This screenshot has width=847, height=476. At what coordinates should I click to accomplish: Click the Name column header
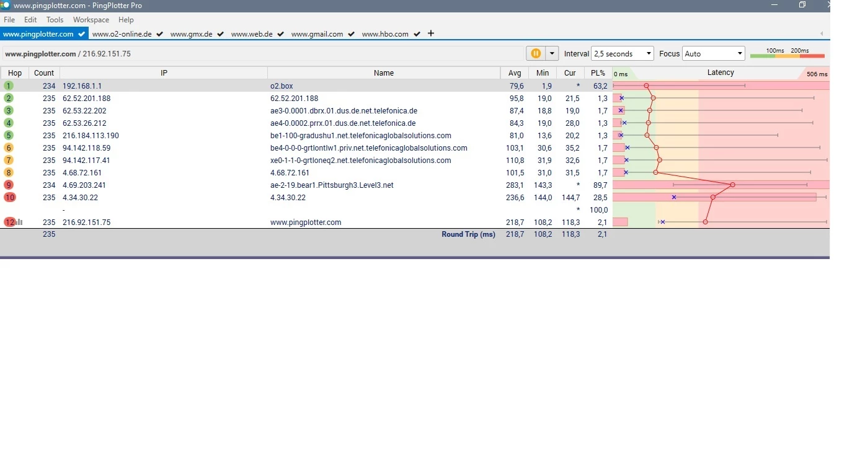pos(384,73)
